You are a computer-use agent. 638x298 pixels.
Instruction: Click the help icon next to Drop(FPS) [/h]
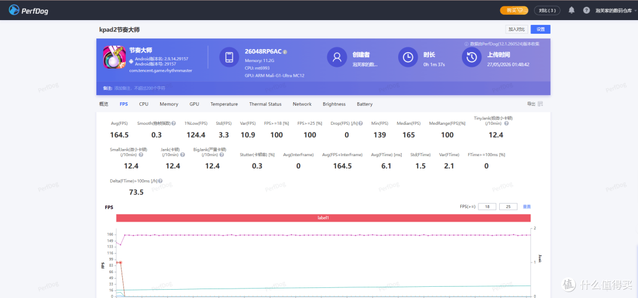coord(360,124)
